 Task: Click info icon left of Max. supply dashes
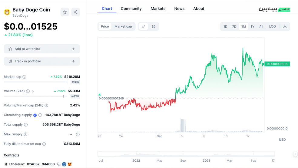pyautogui.click(x=25, y=134)
